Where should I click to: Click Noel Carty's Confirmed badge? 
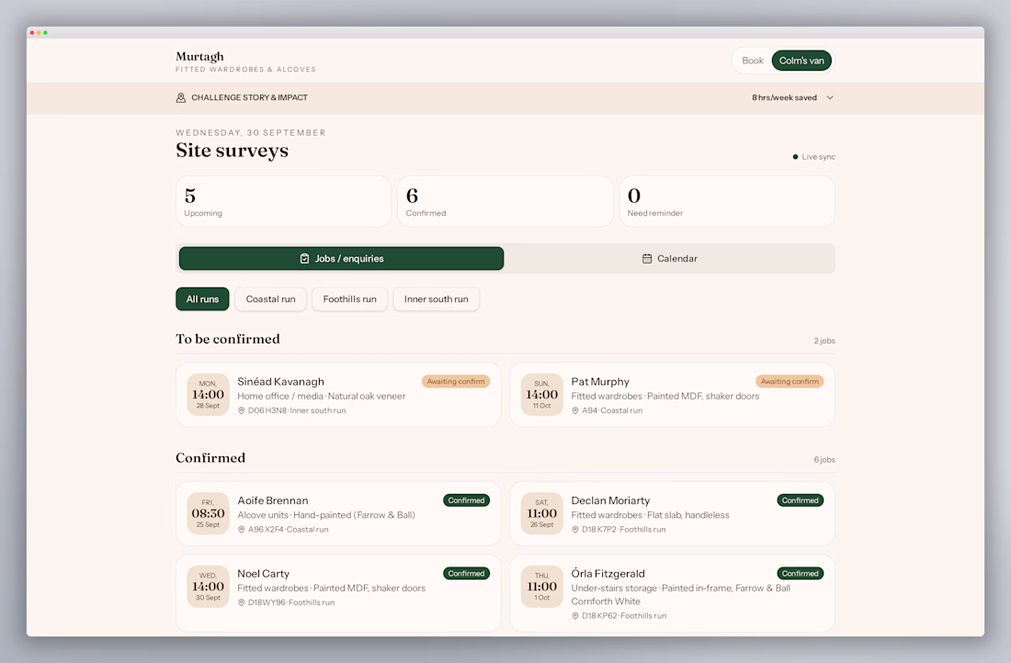click(466, 573)
